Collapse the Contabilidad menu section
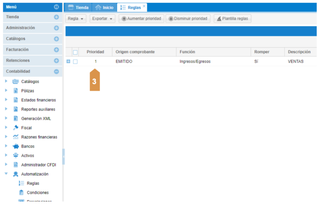321x204 pixels. (56, 71)
